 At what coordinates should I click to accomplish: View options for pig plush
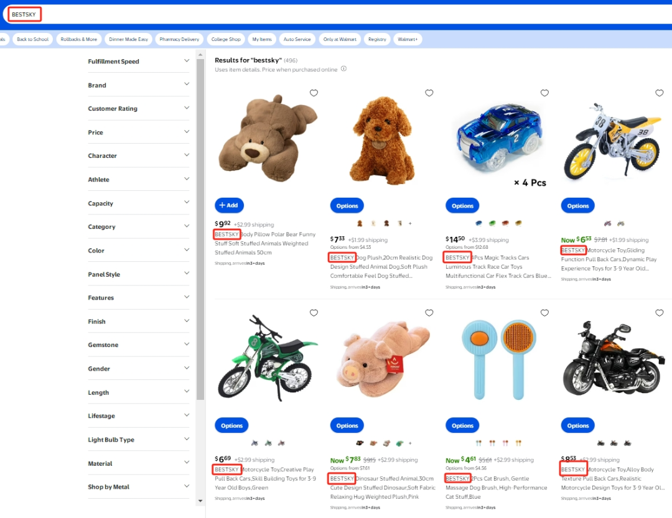[x=347, y=425]
